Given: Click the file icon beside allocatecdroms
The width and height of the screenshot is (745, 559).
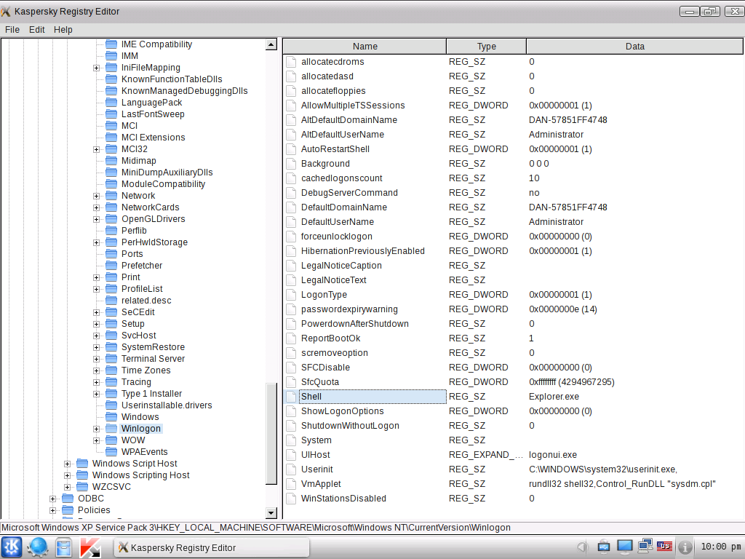Looking at the screenshot, I should point(291,62).
